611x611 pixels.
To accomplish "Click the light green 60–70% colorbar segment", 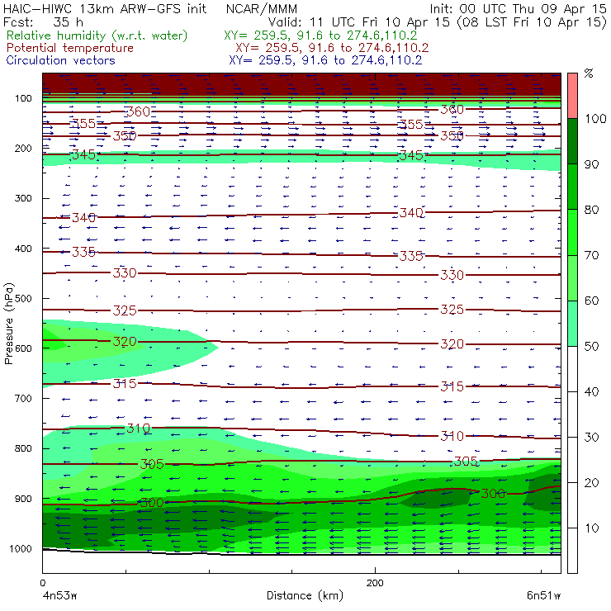I will pos(572,277).
